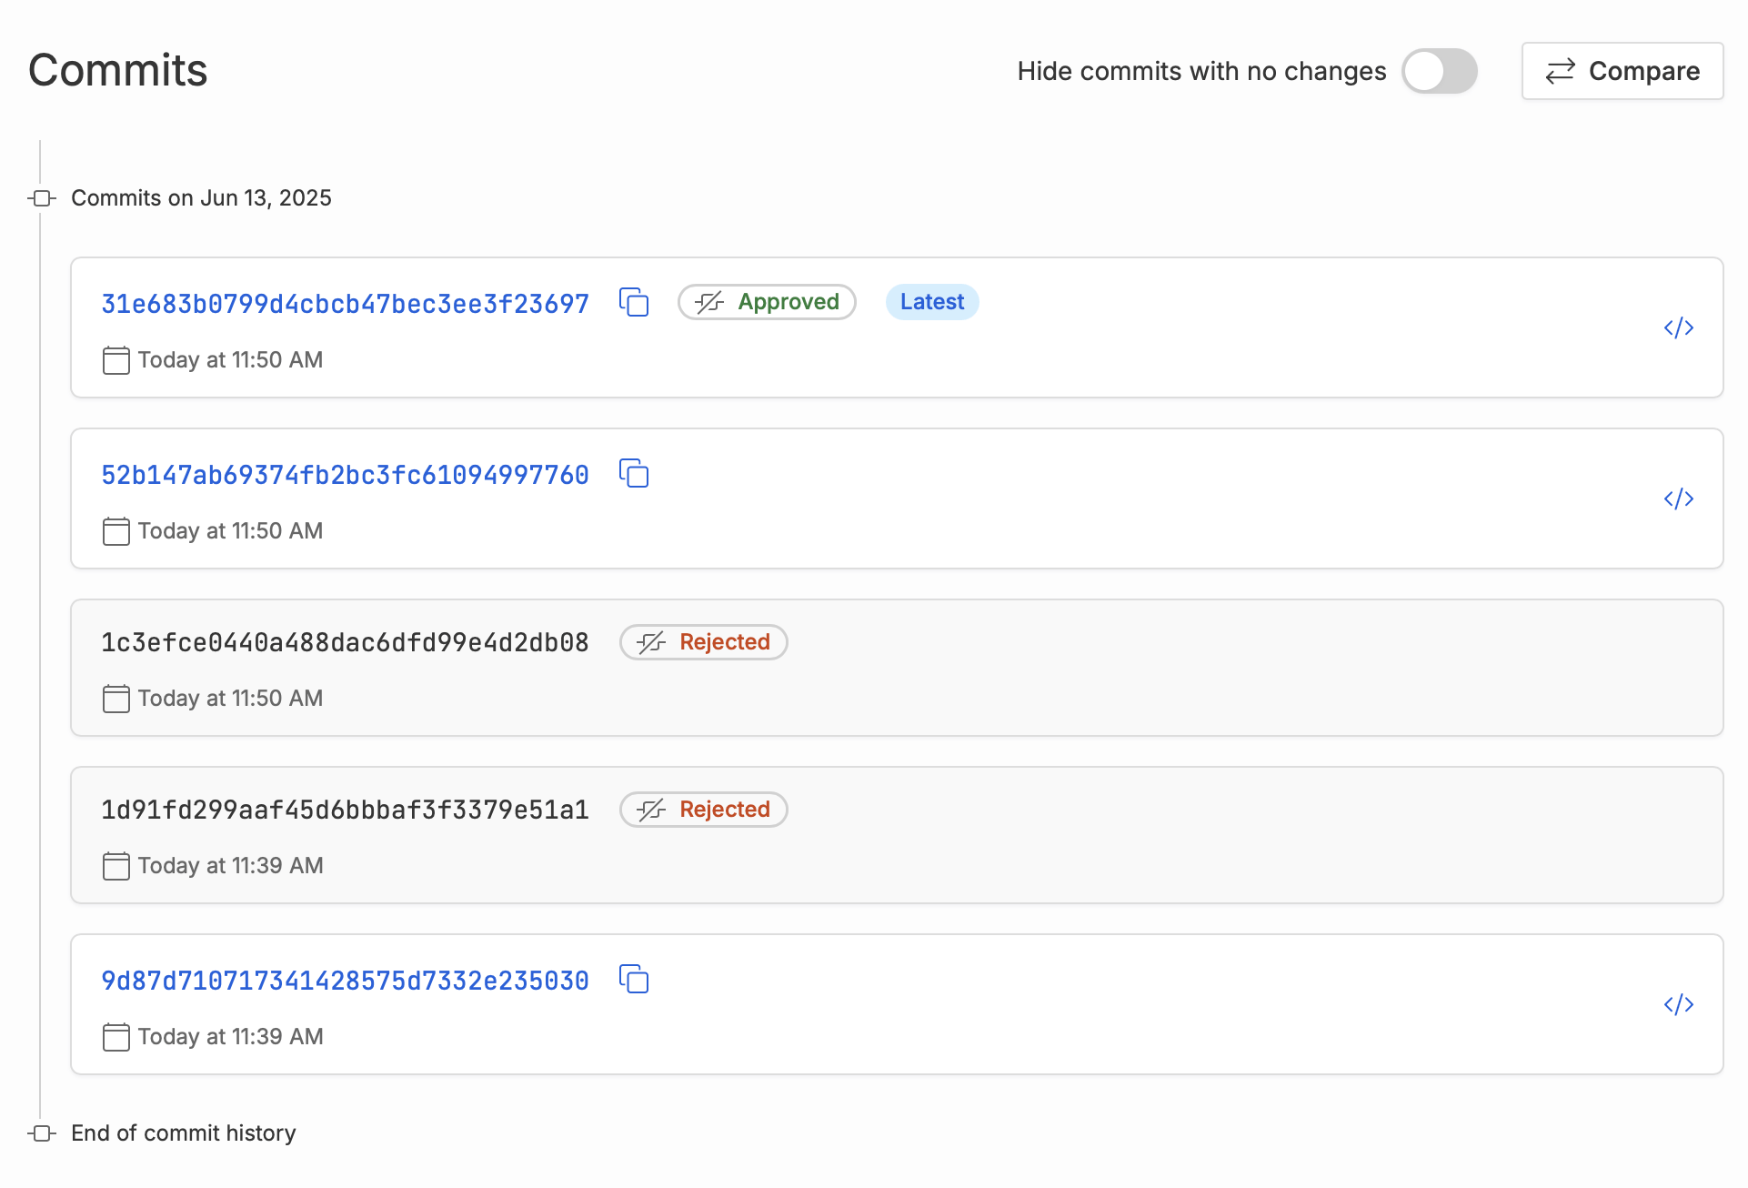The image size is (1748, 1188).
Task: Open commit link 52b147ab69374fb2bc3fc61094997760
Action: pos(345,475)
